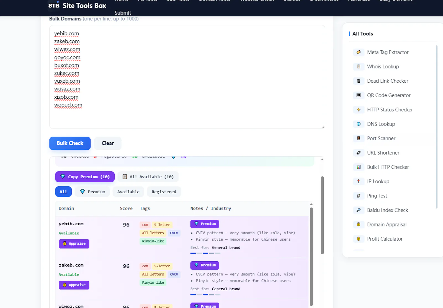The height and width of the screenshot is (308, 443).
Task: Click the Ping Test icon
Action: click(359, 196)
